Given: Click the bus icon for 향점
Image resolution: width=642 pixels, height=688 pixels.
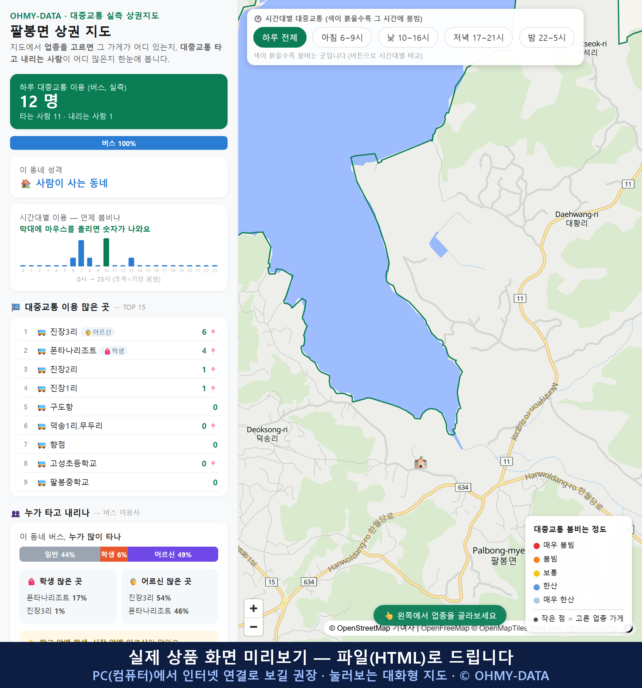Looking at the screenshot, I should coord(41,445).
